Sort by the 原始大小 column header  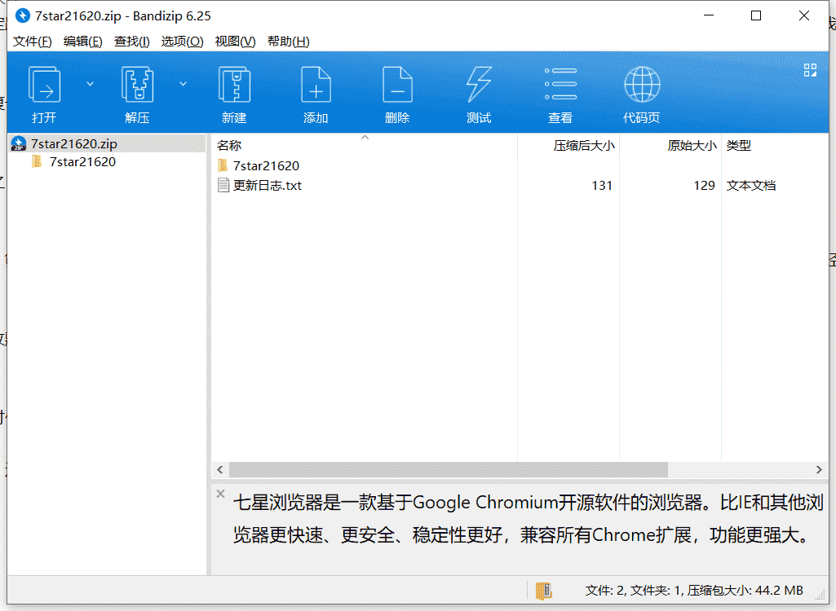[670, 145]
